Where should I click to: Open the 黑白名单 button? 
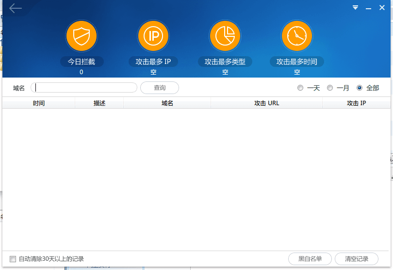tap(310, 259)
